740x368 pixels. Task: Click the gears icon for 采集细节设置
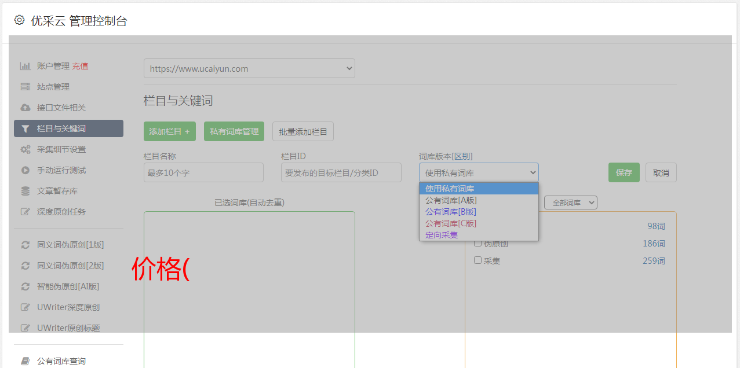pyautogui.click(x=25, y=149)
